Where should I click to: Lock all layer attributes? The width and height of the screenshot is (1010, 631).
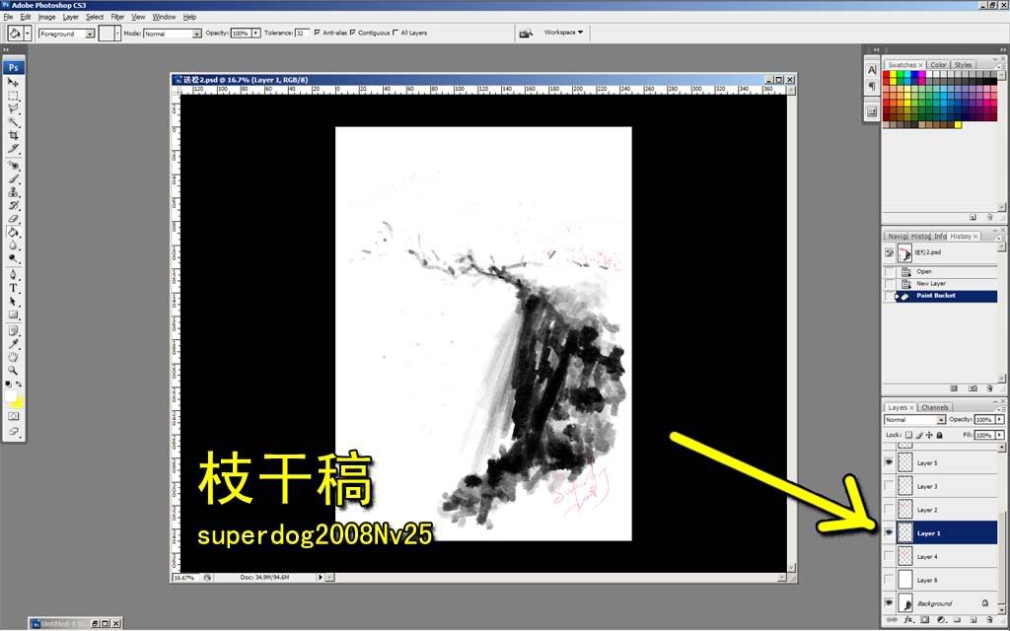pyautogui.click(x=939, y=435)
